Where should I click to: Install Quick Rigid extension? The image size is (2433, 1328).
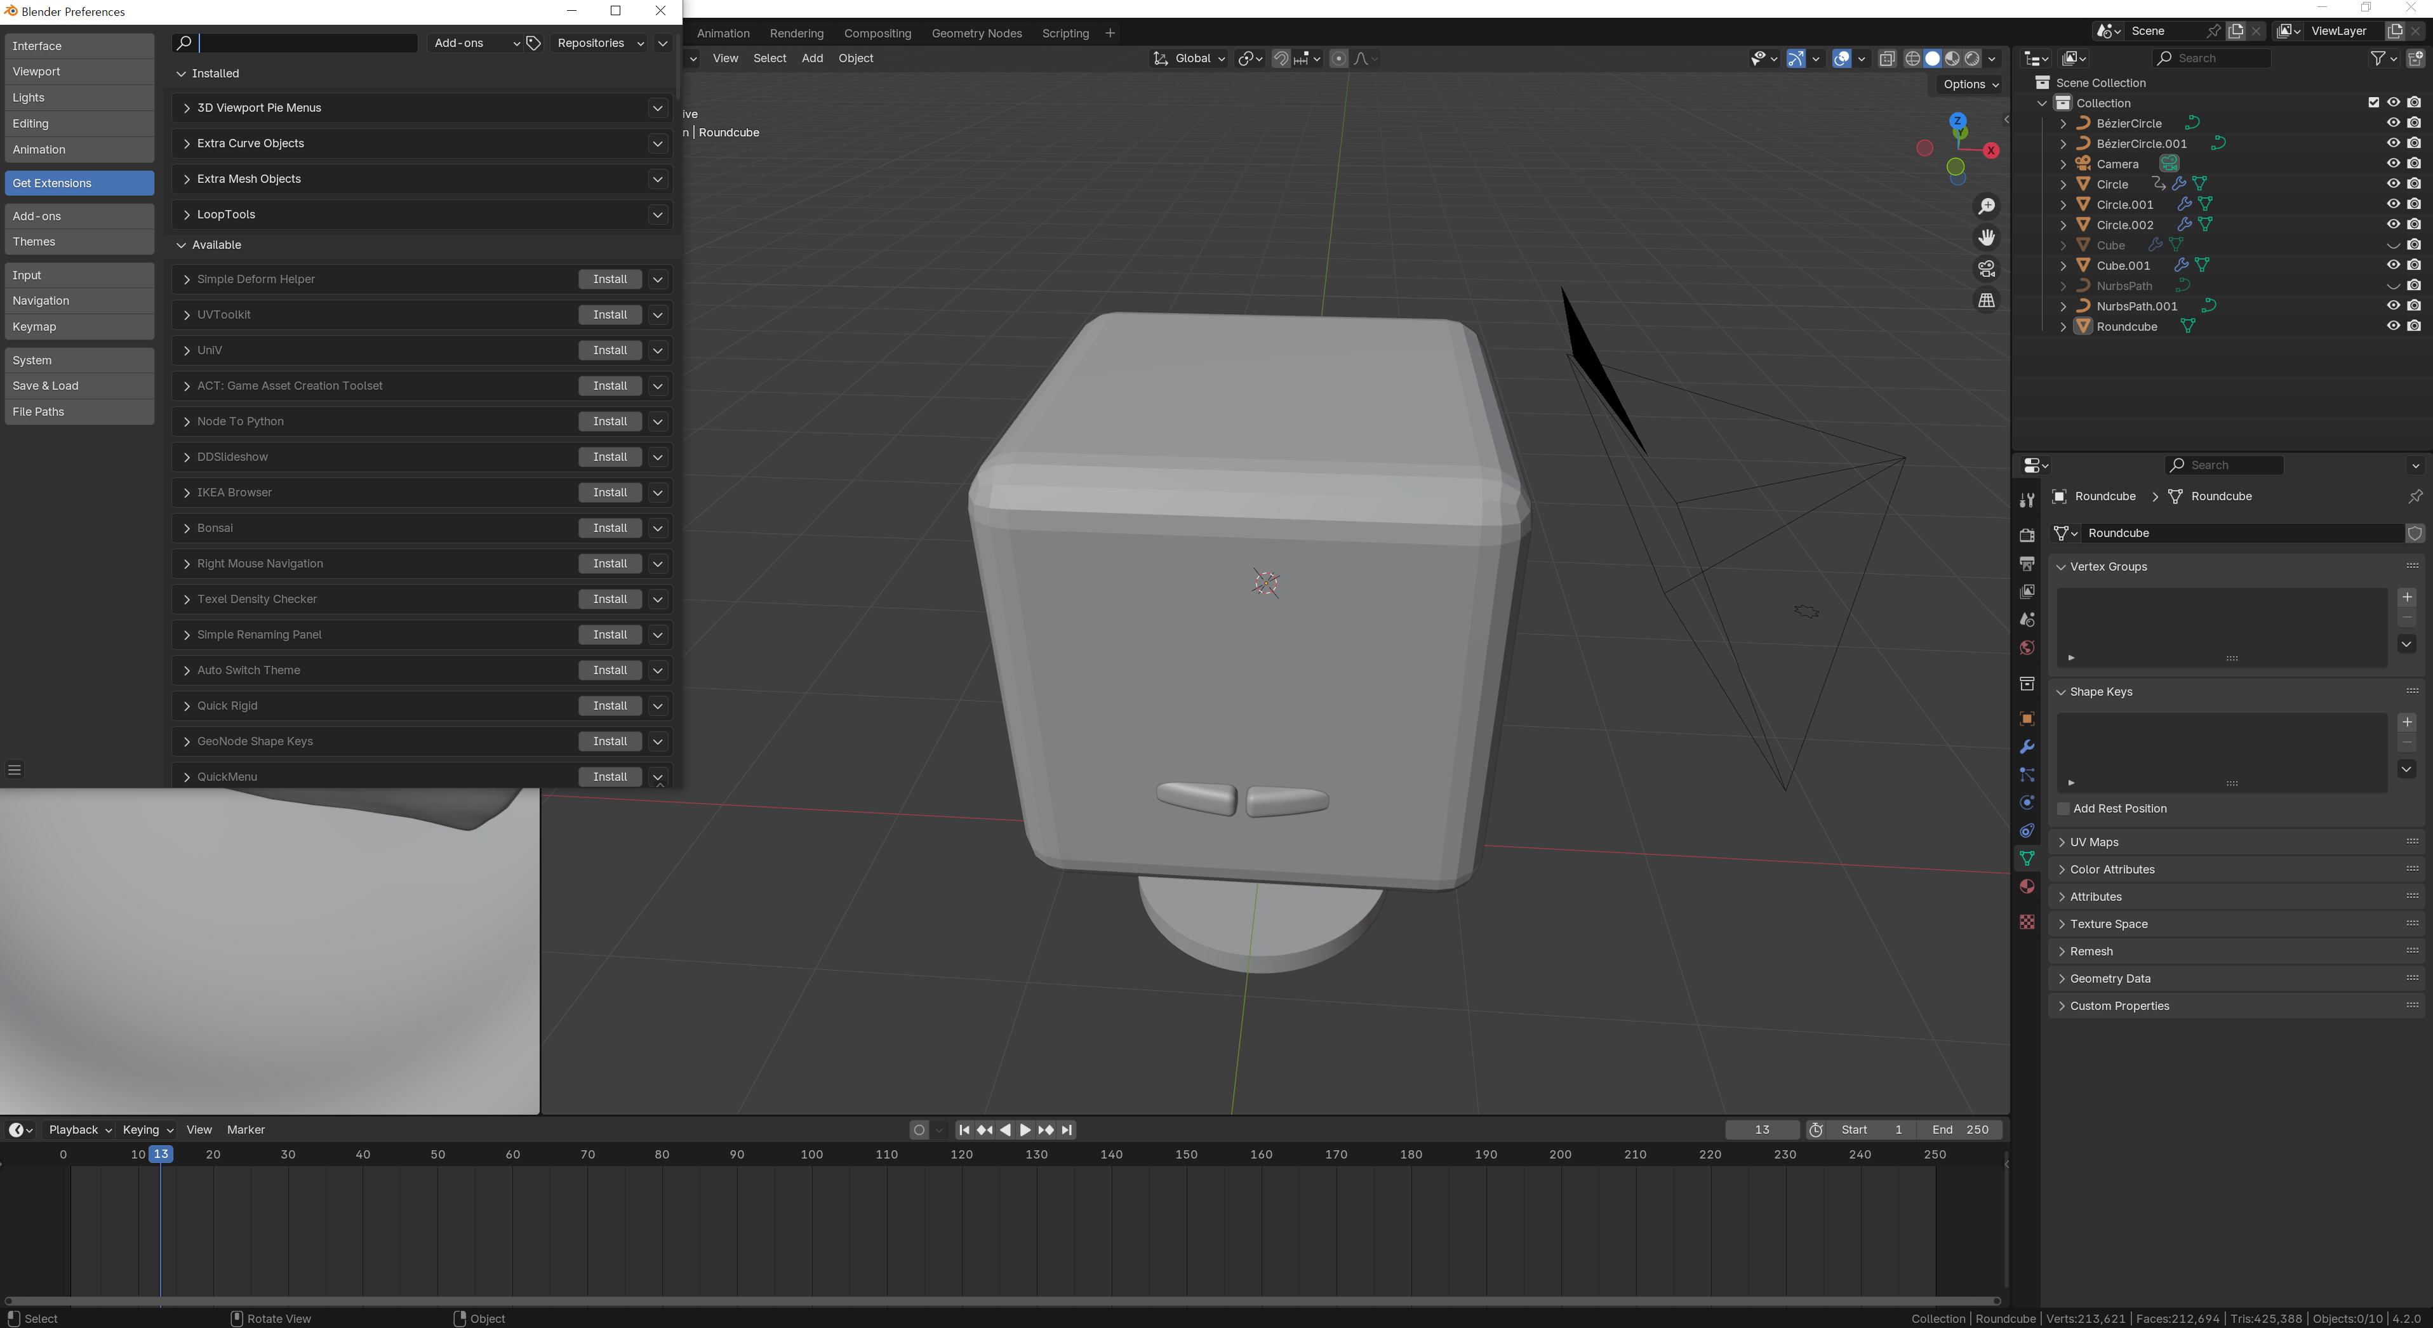(x=610, y=705)
